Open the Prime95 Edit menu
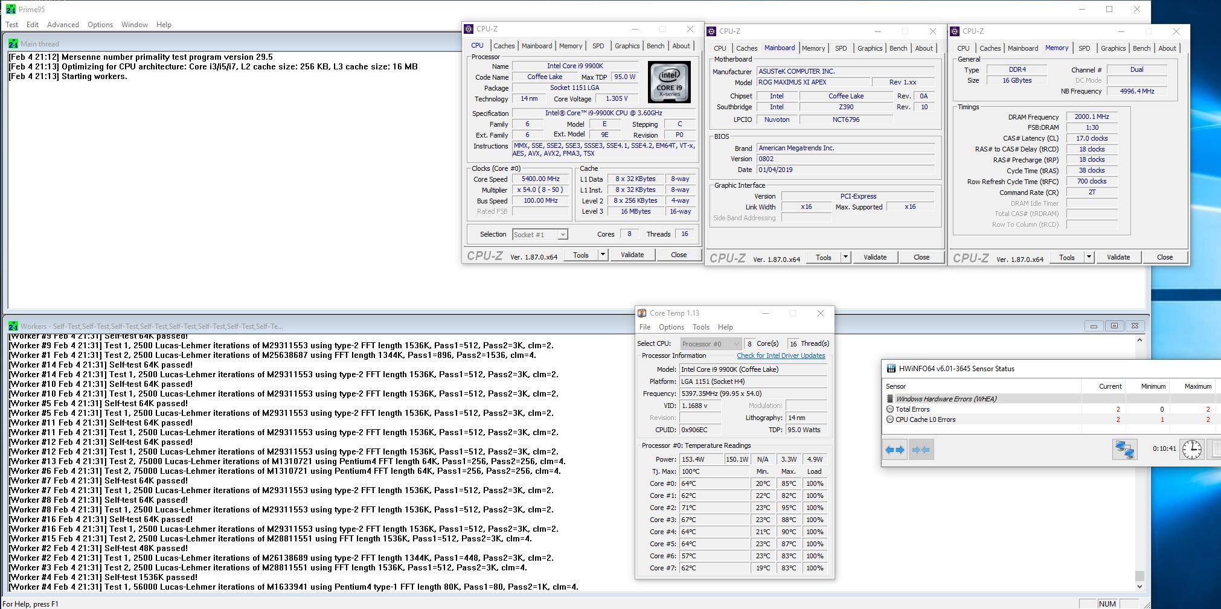Image resolution: width=1221 pixels, height=609 pixels. [x=33, y=25]
